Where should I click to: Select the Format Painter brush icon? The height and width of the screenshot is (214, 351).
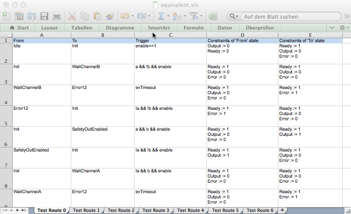point(110,16)
